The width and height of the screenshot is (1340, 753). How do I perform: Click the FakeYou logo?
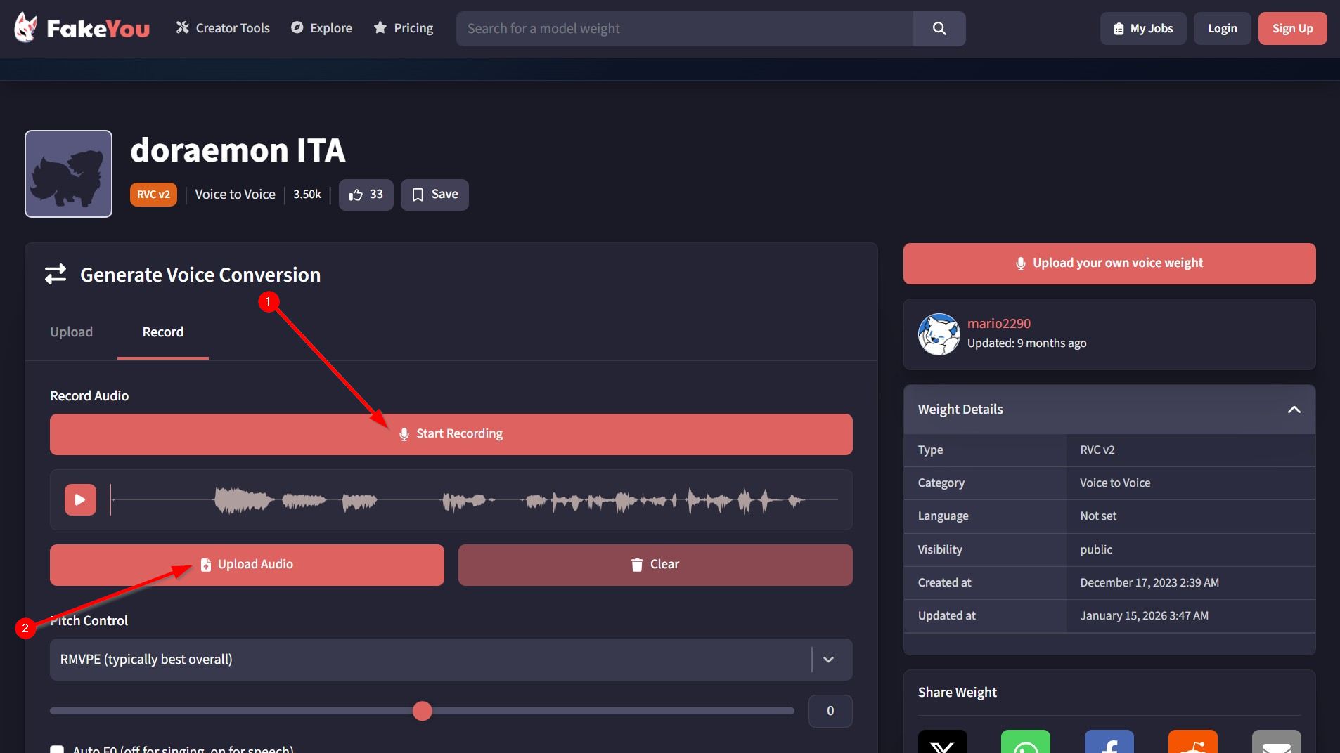[82, 28]
